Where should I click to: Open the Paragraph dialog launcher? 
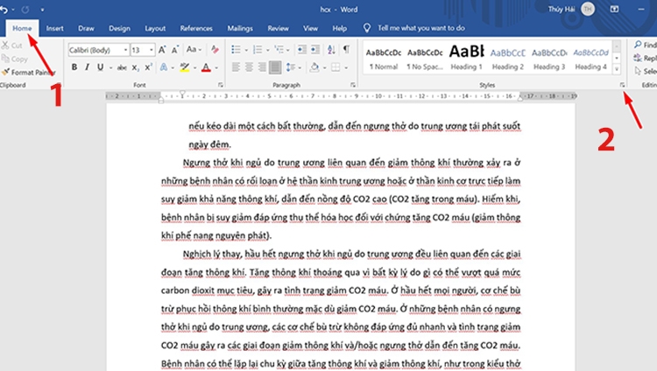coord(353,85)
